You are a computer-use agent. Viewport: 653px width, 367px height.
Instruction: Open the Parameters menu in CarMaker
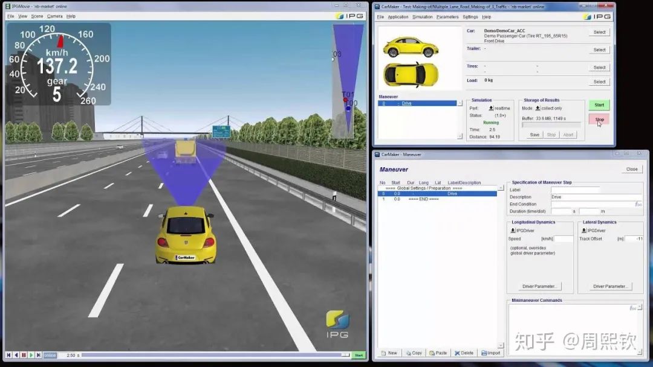click(x=447, y=17)
